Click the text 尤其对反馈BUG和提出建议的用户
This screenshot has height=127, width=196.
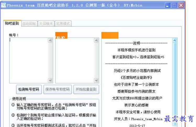coord(137,98)
